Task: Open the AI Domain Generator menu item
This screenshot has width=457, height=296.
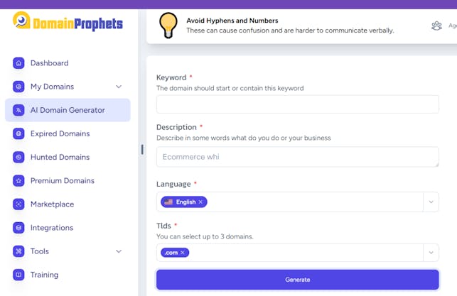Action: coord(68,110)
